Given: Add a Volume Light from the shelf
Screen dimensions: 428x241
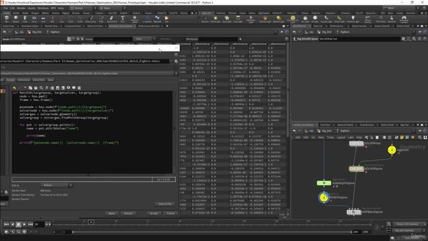Looking at the screenshot, I should coord(265,19).
